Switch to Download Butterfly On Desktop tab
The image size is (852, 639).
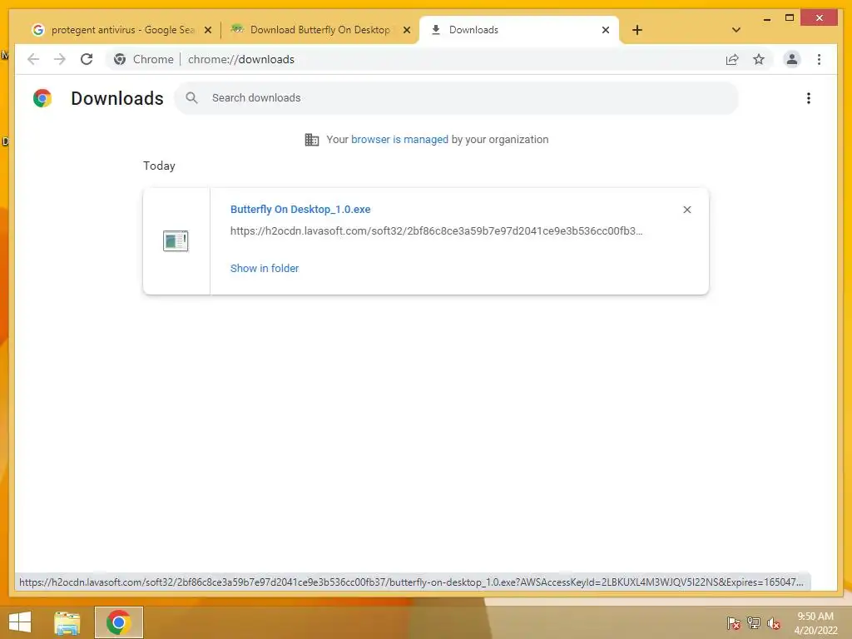319,30
